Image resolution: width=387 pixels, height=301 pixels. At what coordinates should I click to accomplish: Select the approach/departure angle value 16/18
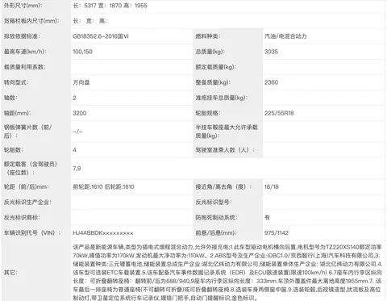coord(272,186)
